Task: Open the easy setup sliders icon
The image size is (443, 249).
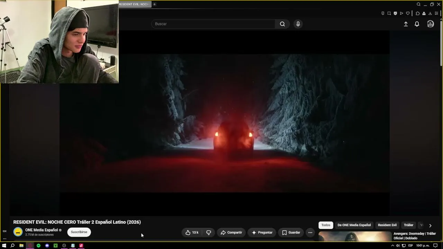Action: (x=436, y=13)
